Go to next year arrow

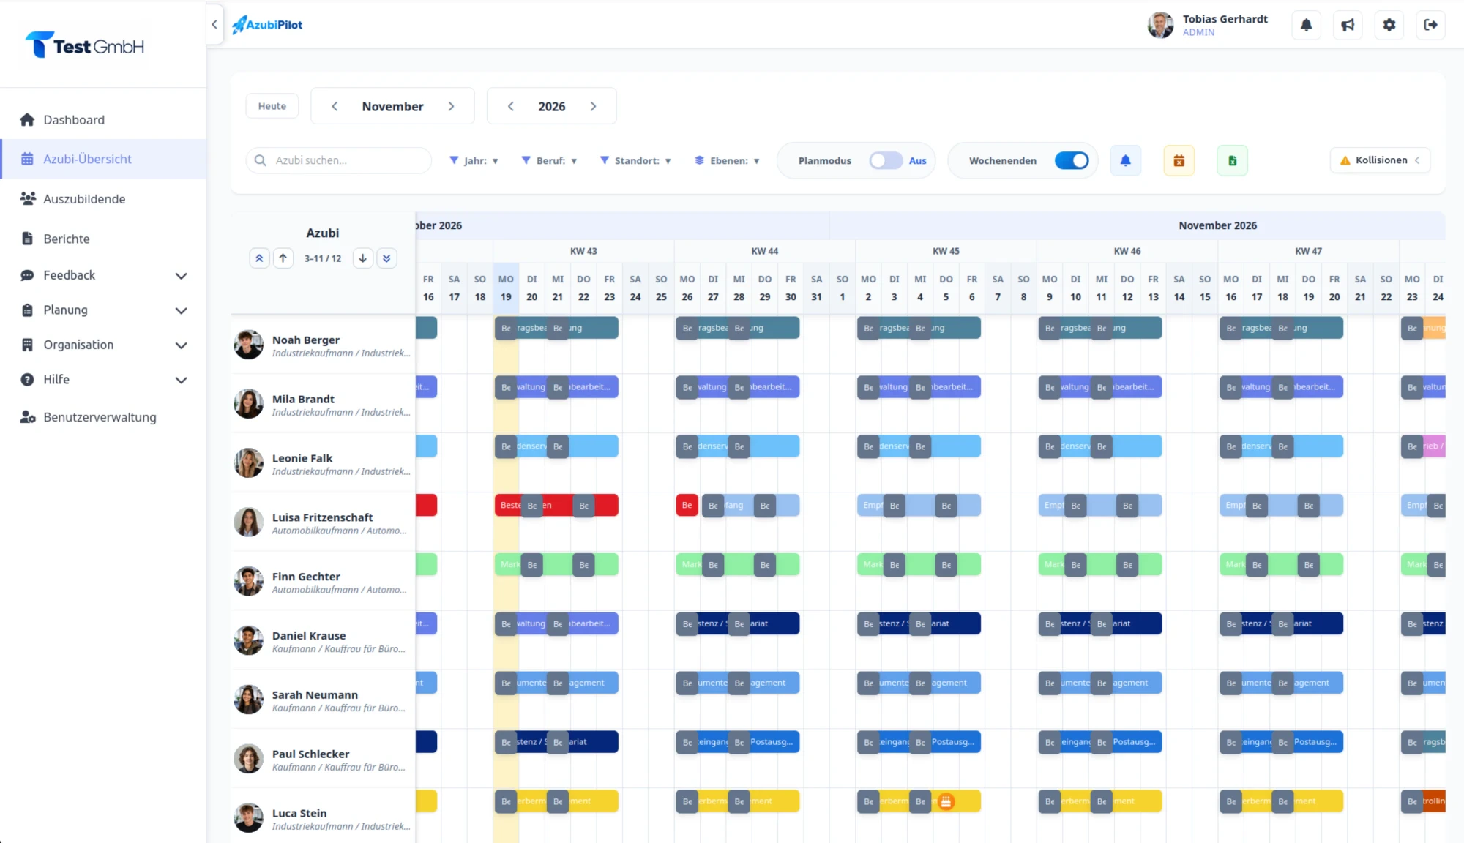click(x=594, y=106)
